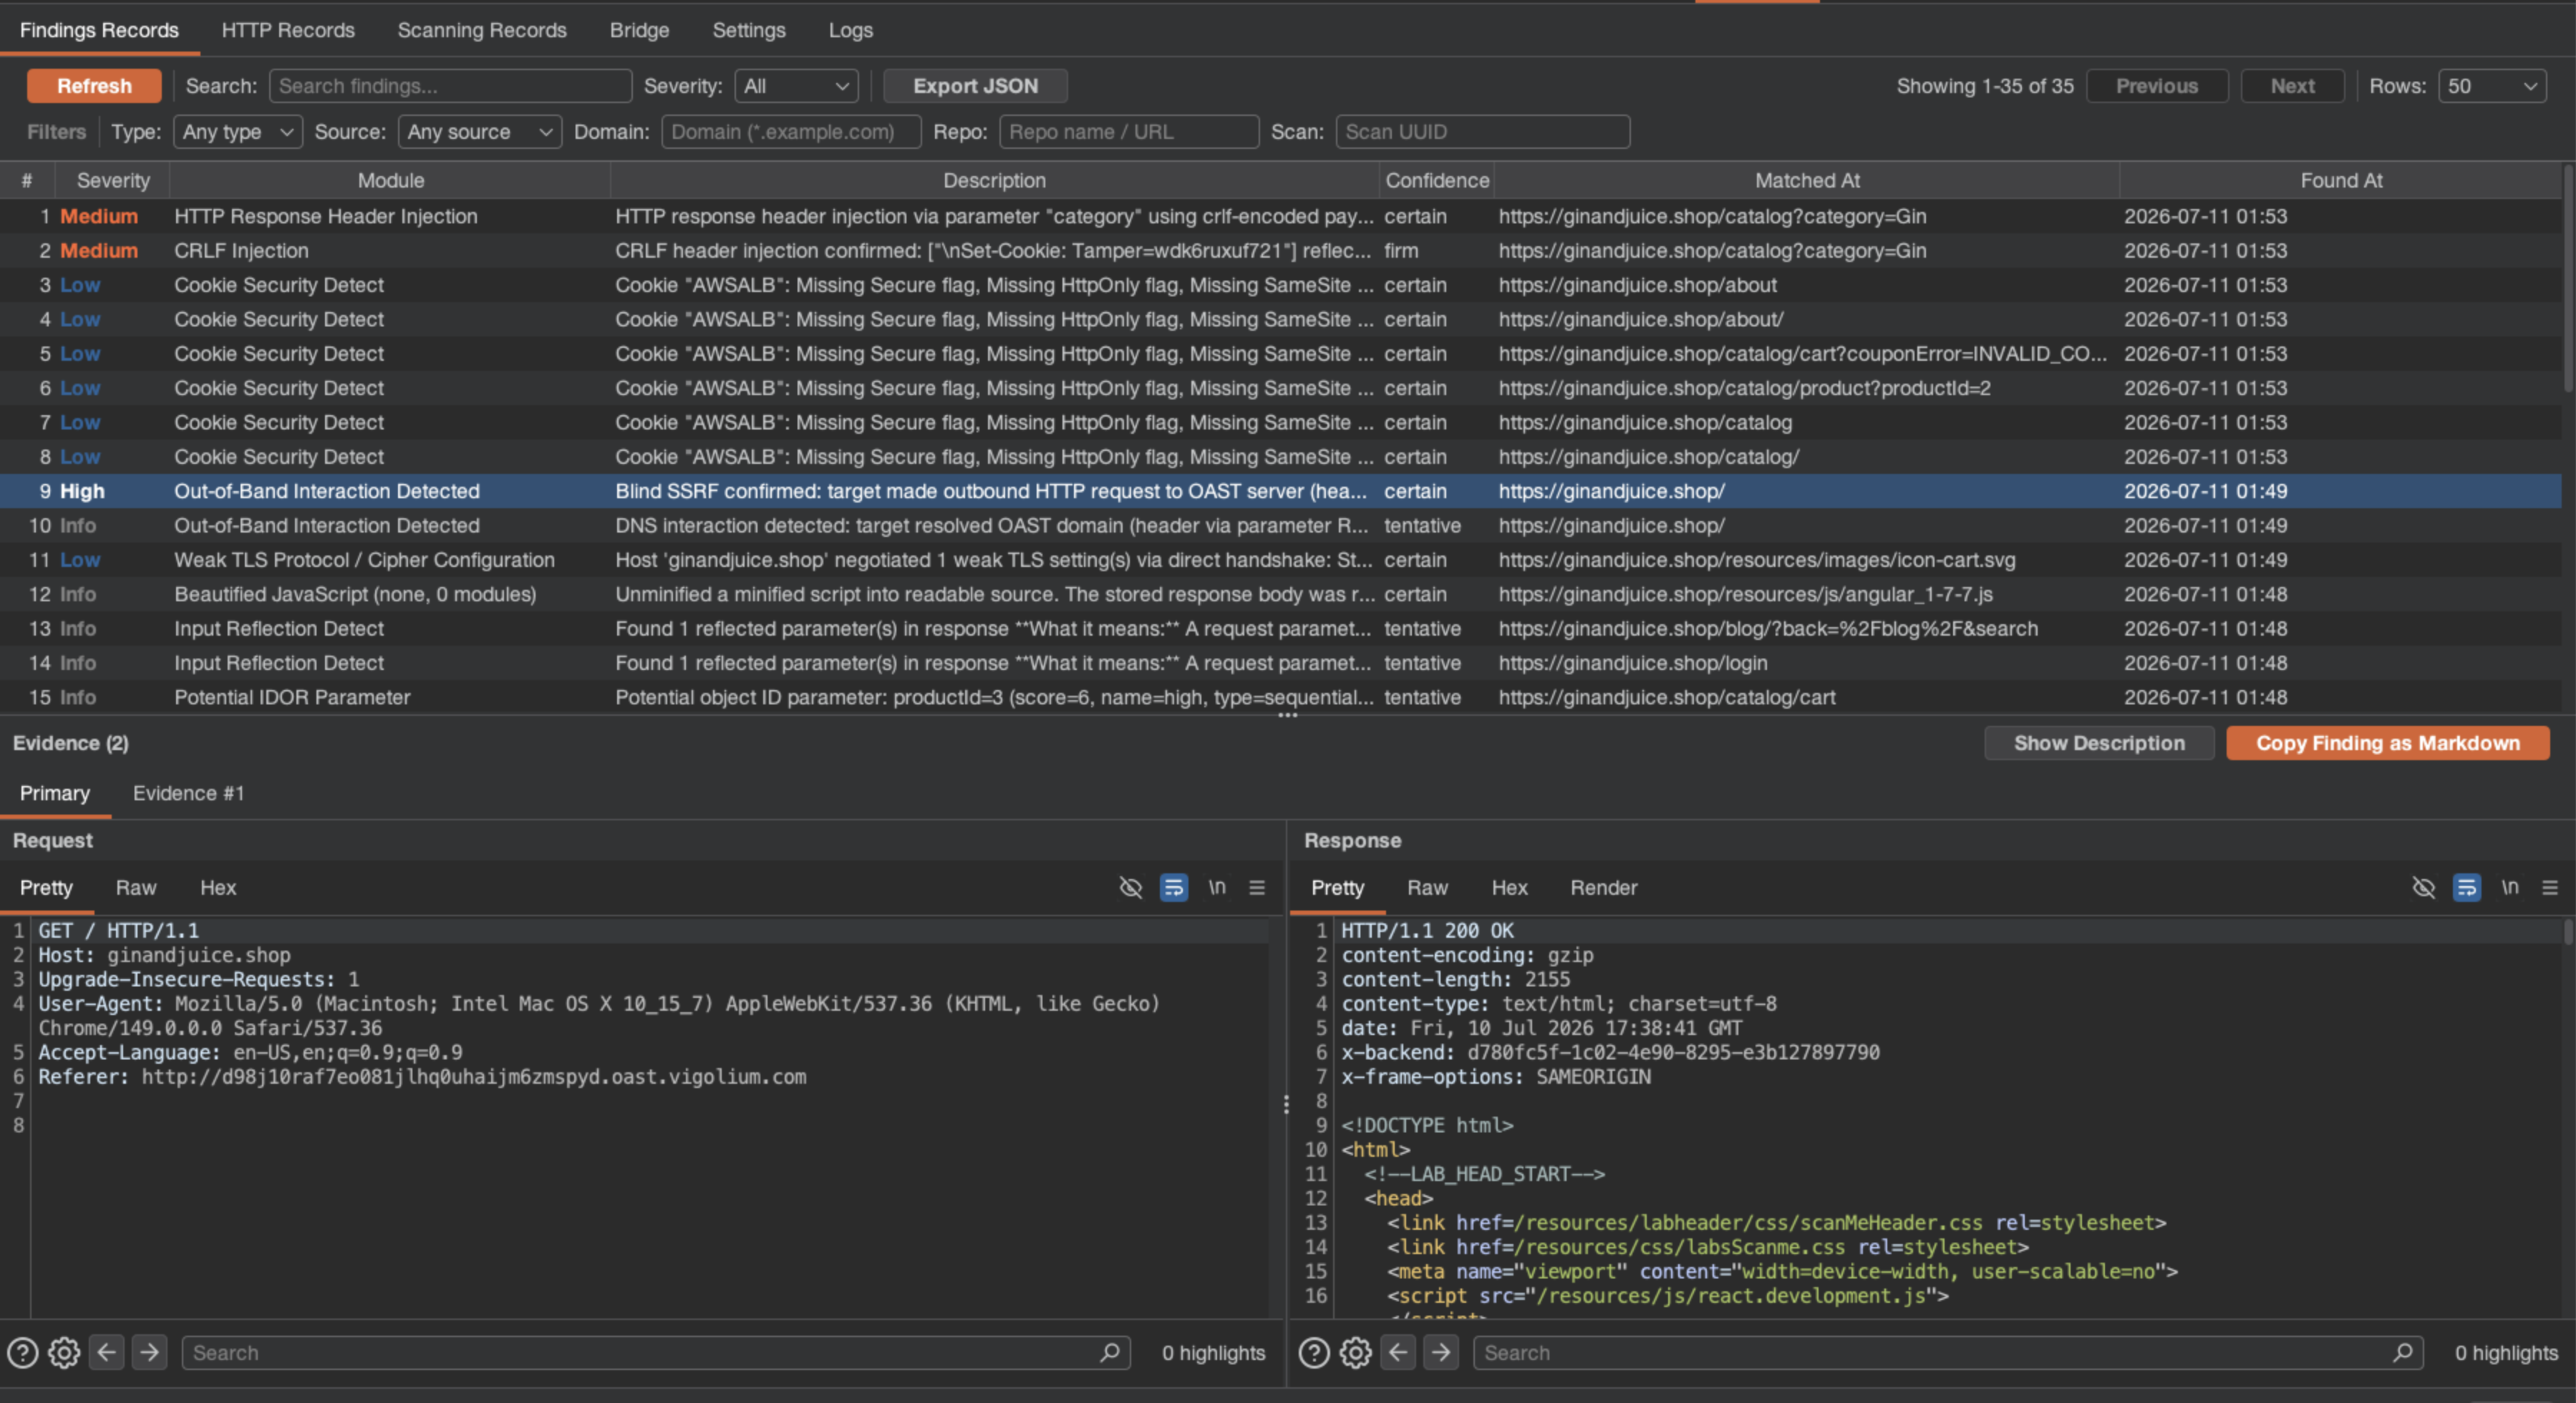Screen dimensions: 2576x1403
Task: Toggle newline display in Request panel
Action: point(1216,887)
